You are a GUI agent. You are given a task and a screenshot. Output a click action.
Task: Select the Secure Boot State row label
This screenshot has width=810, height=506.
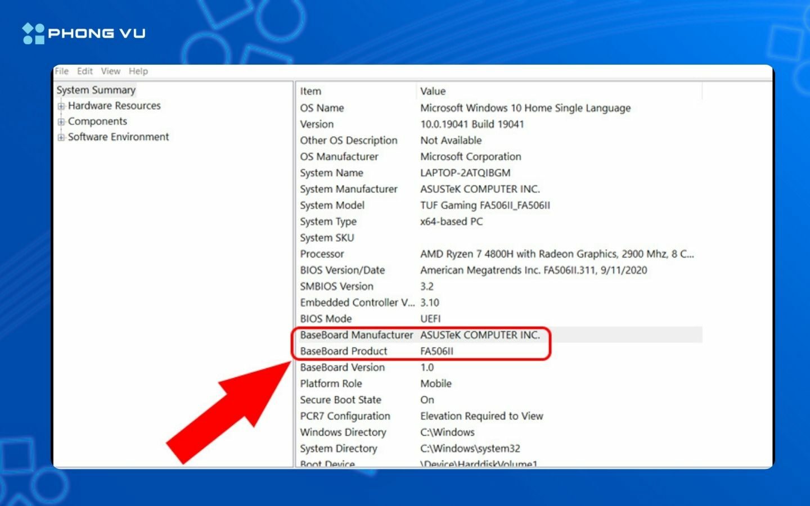340,400
